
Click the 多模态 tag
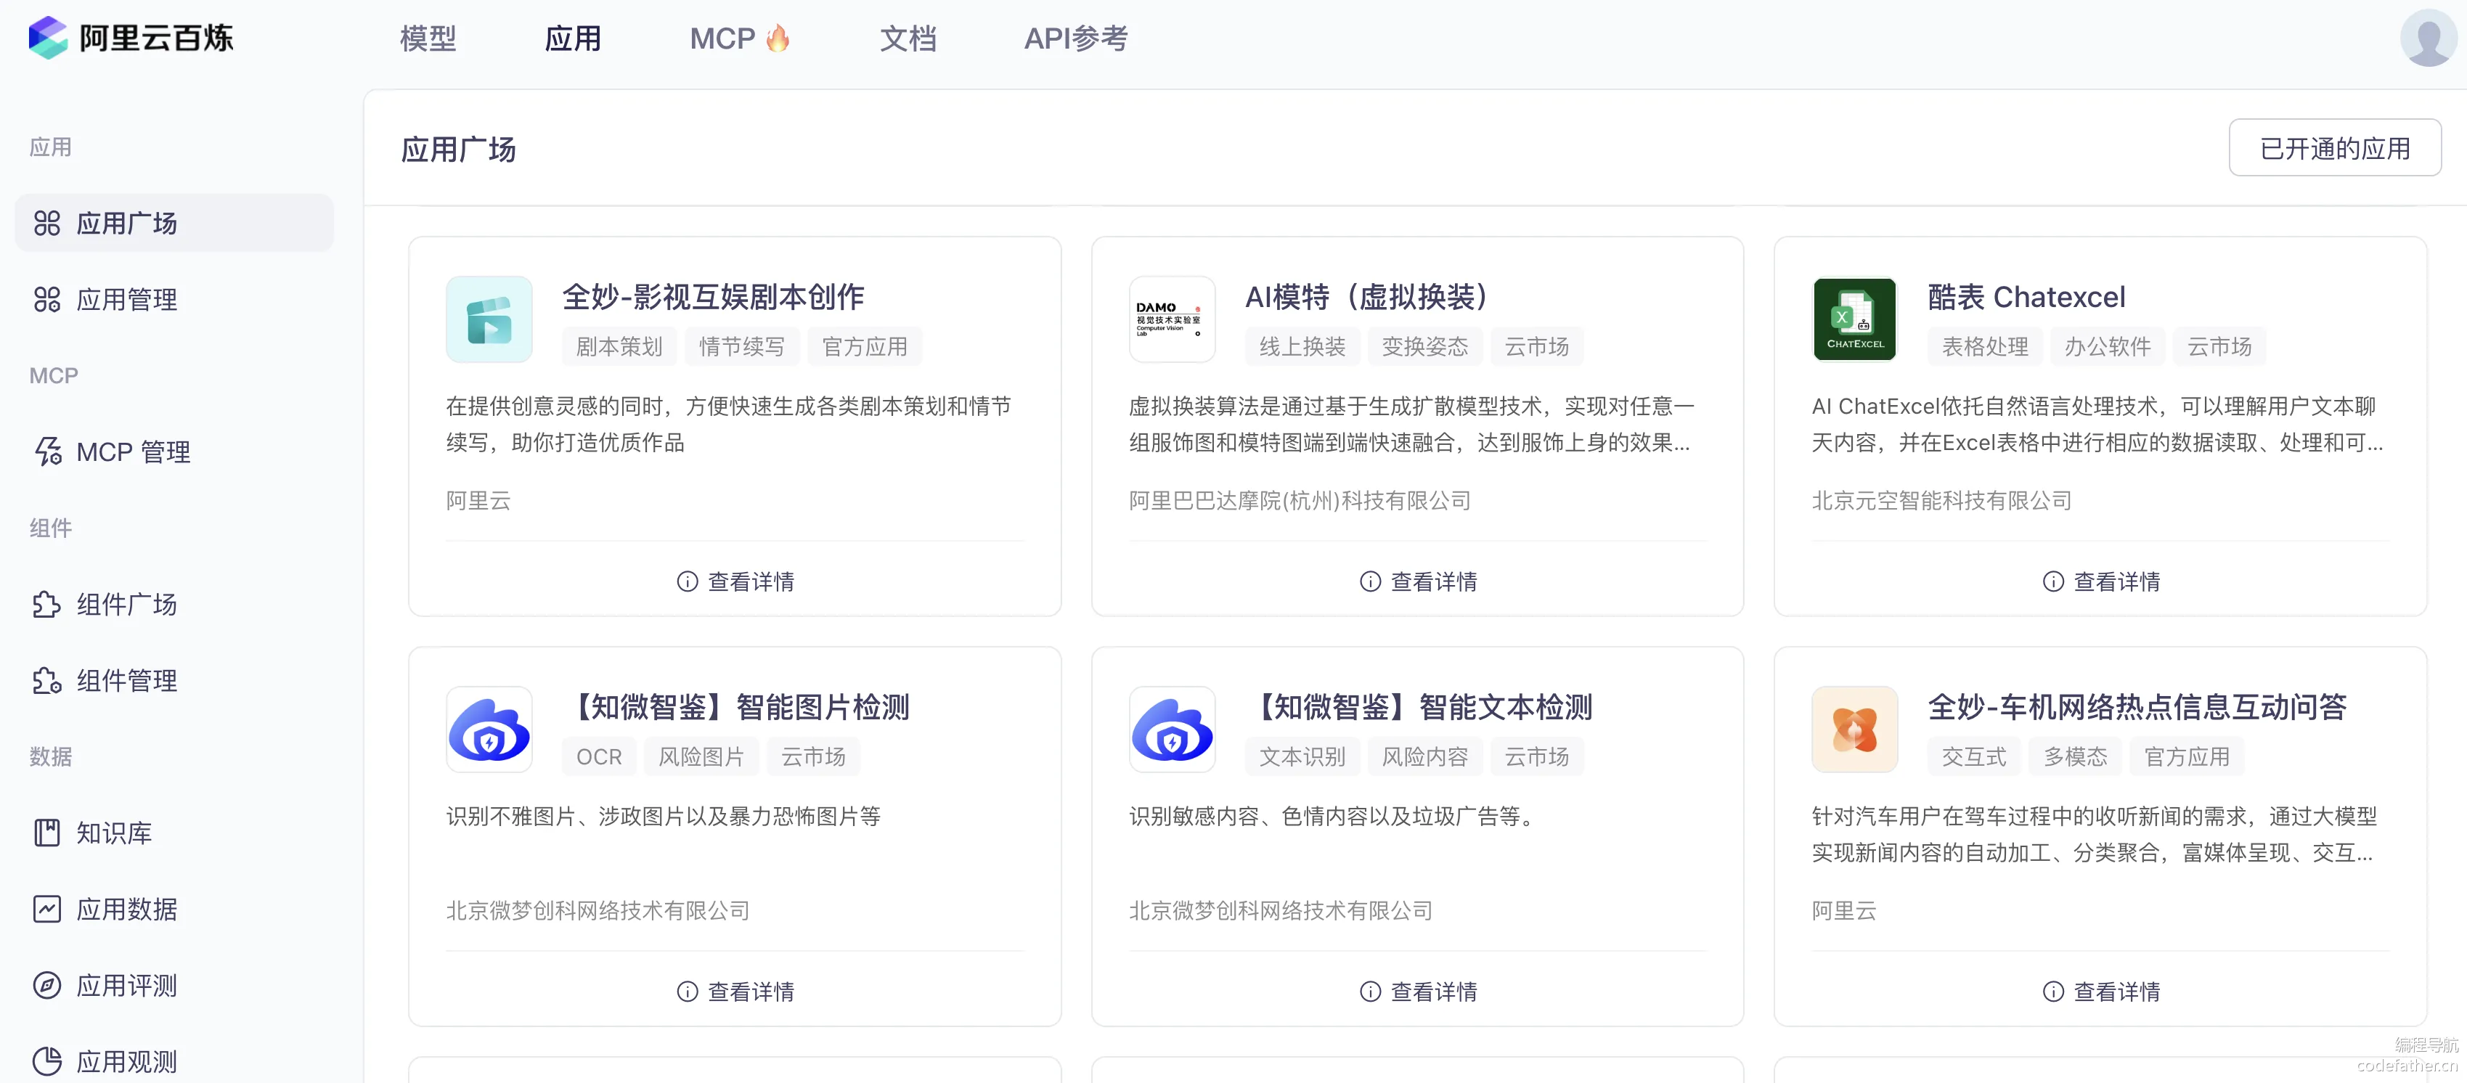tap(2076, 756)
